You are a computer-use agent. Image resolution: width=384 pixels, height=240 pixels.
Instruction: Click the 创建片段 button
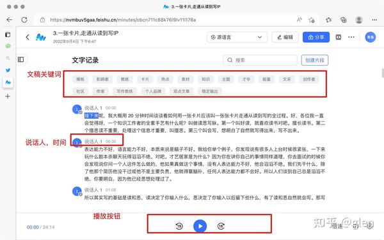pyautogui.click(x=315, y=60)
